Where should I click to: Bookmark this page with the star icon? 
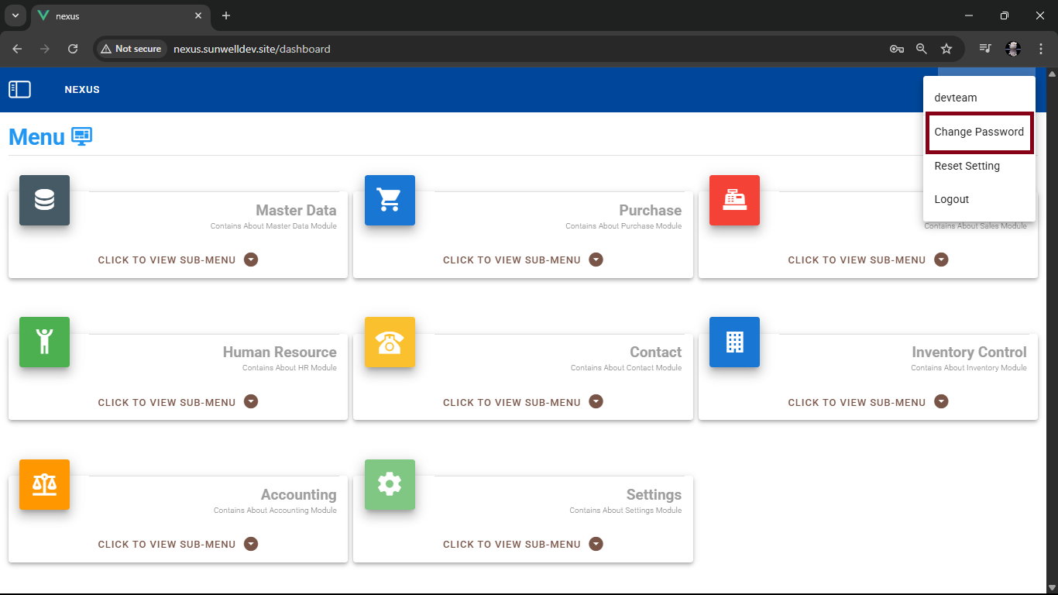946,49
